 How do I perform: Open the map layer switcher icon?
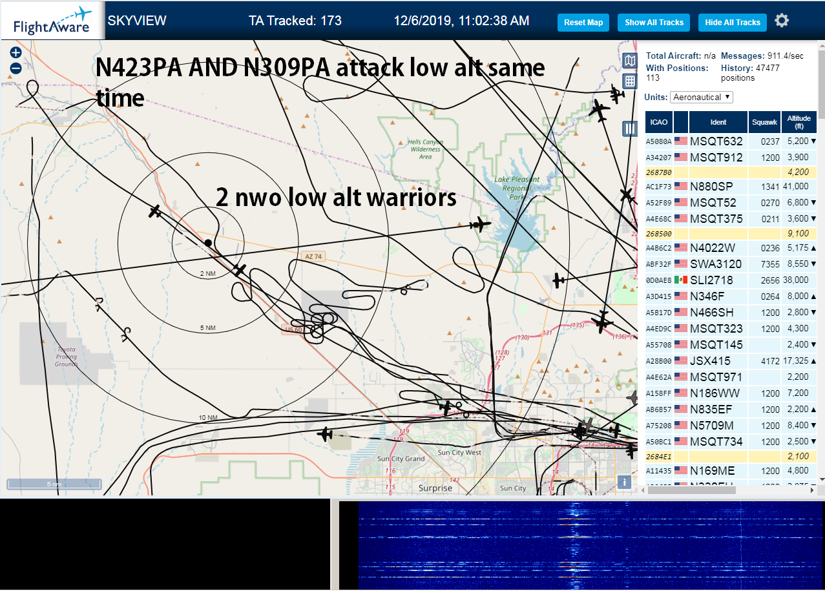click(630, 61)
